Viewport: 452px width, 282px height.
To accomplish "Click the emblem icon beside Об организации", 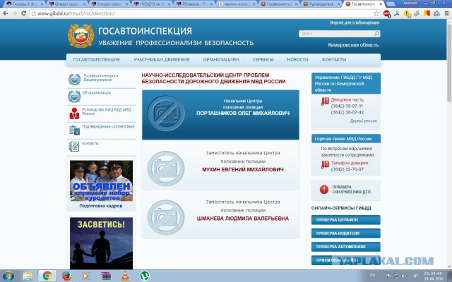I will pyautogui.click(x=74, y=97).
